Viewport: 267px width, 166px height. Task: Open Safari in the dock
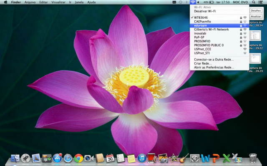(x=68, y=158)
